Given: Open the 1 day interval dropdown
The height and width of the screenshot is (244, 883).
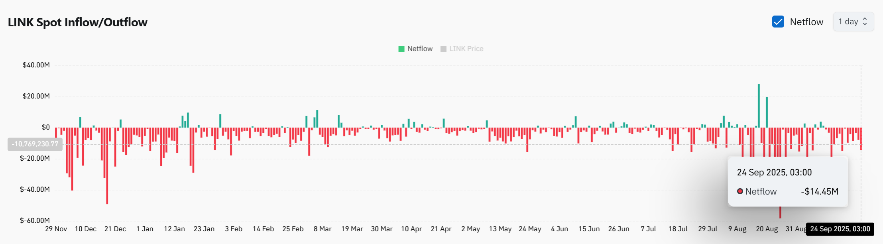Looking at the screenshot, I should point(853,22).
